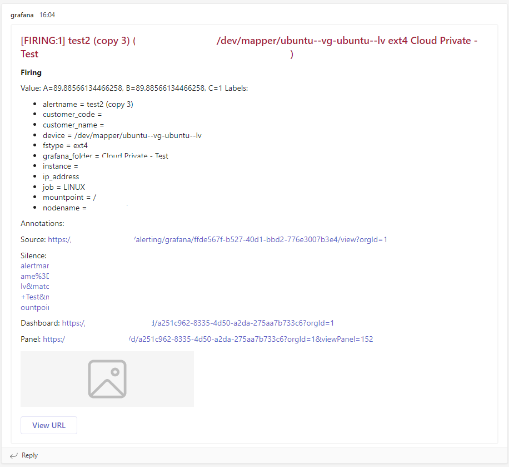Click the grafana bot sender name
509x467 pixels.
[x=22, y=15]
